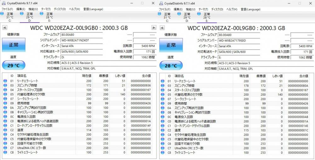This screenshot has height=160, width=315.
Task: Click firmware field 80.00A80 in left window
Action: 82,35
